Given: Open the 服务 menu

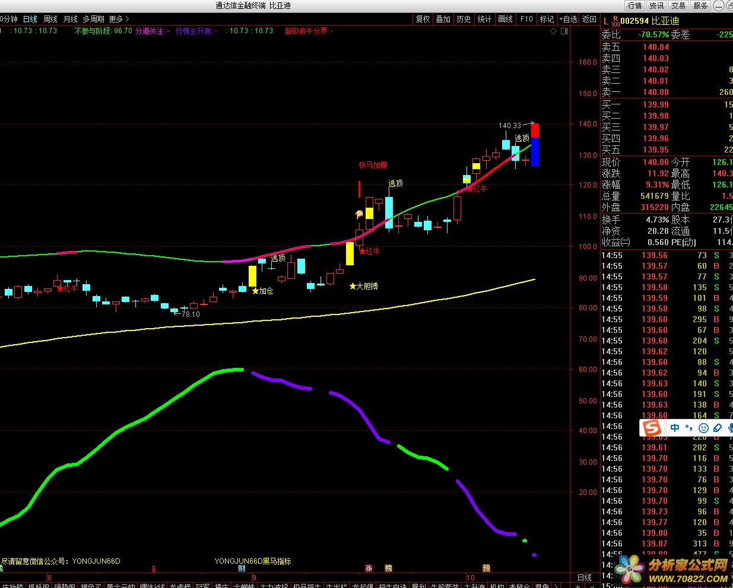Looking at the screenshot, I should click(x=700, y=5).
